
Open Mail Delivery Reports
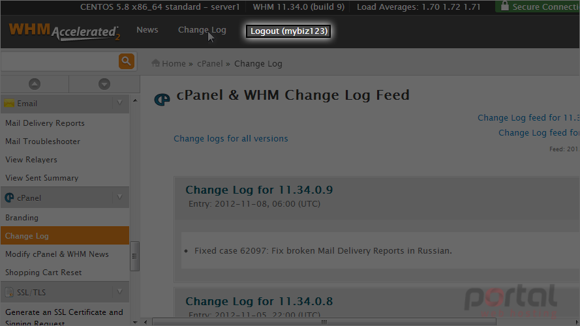coord(45,123)
